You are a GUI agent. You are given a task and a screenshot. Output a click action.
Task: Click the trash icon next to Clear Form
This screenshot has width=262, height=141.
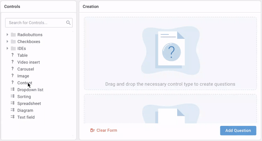click(x=92, y=130)
